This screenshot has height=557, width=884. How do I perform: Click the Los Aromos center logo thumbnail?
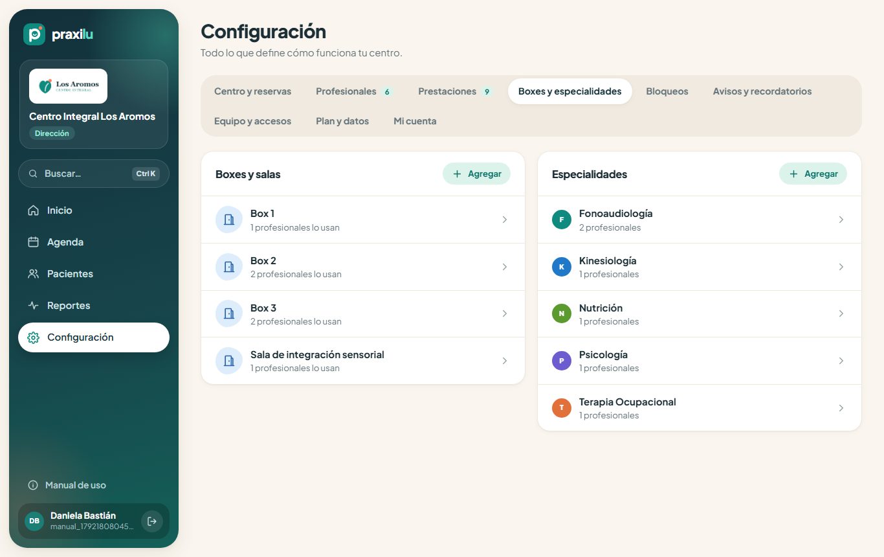pos(68,86)
